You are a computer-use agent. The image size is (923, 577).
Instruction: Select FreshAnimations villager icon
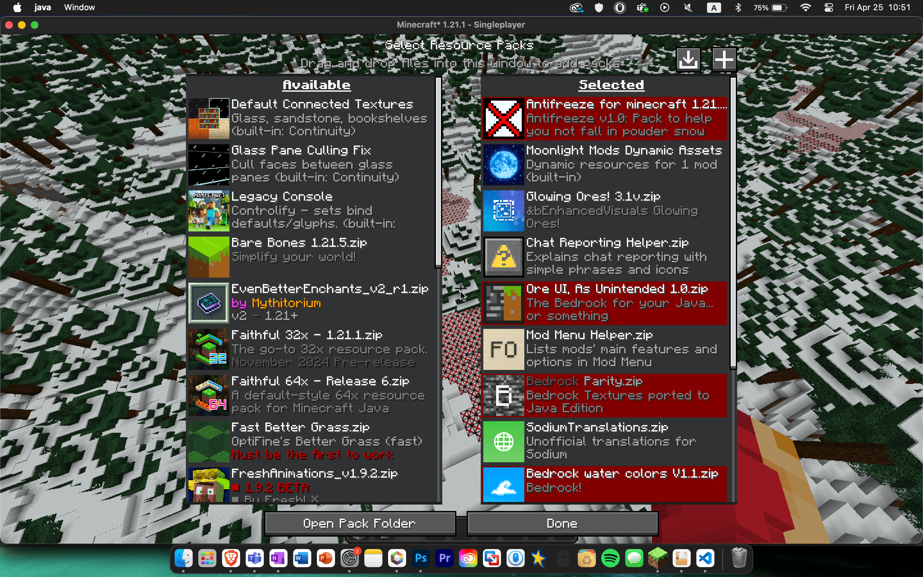tap(209, 485)
